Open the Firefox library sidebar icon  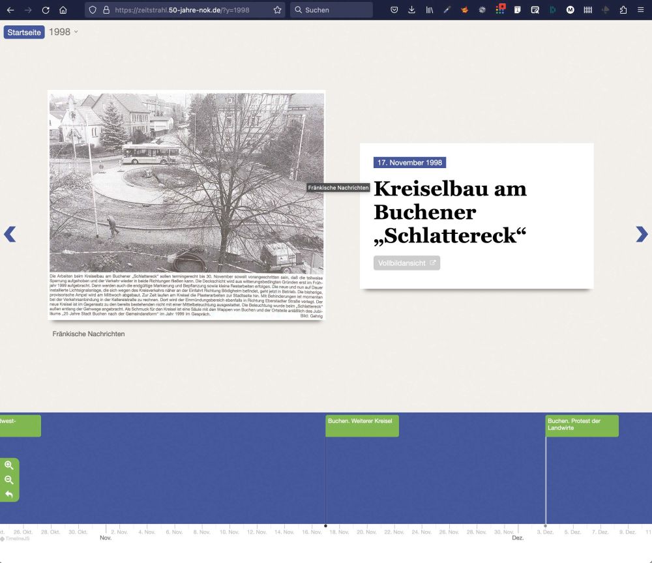pos(430,10)
